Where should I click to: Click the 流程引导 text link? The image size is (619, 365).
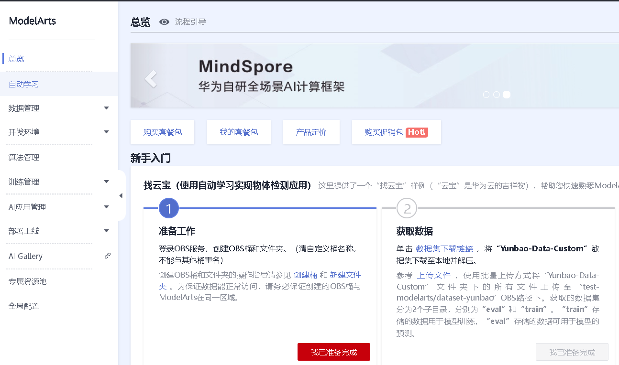190,22
